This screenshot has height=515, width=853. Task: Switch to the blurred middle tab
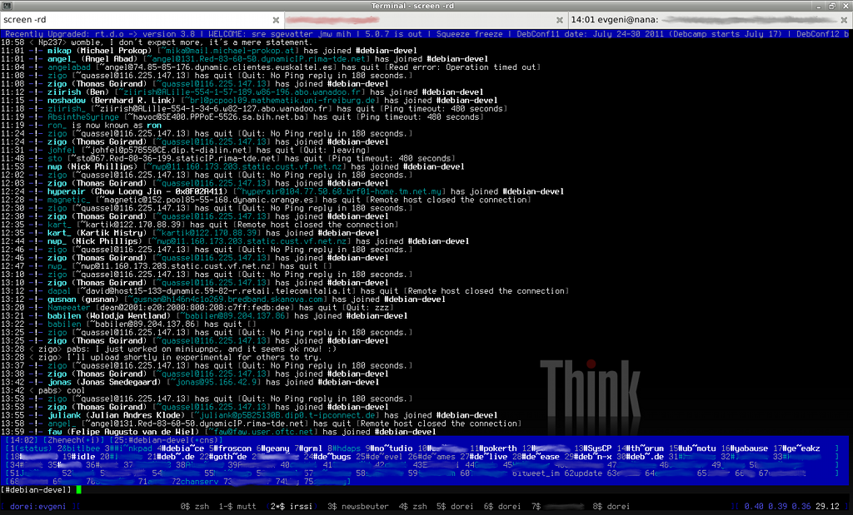click(x=426, y=20)
